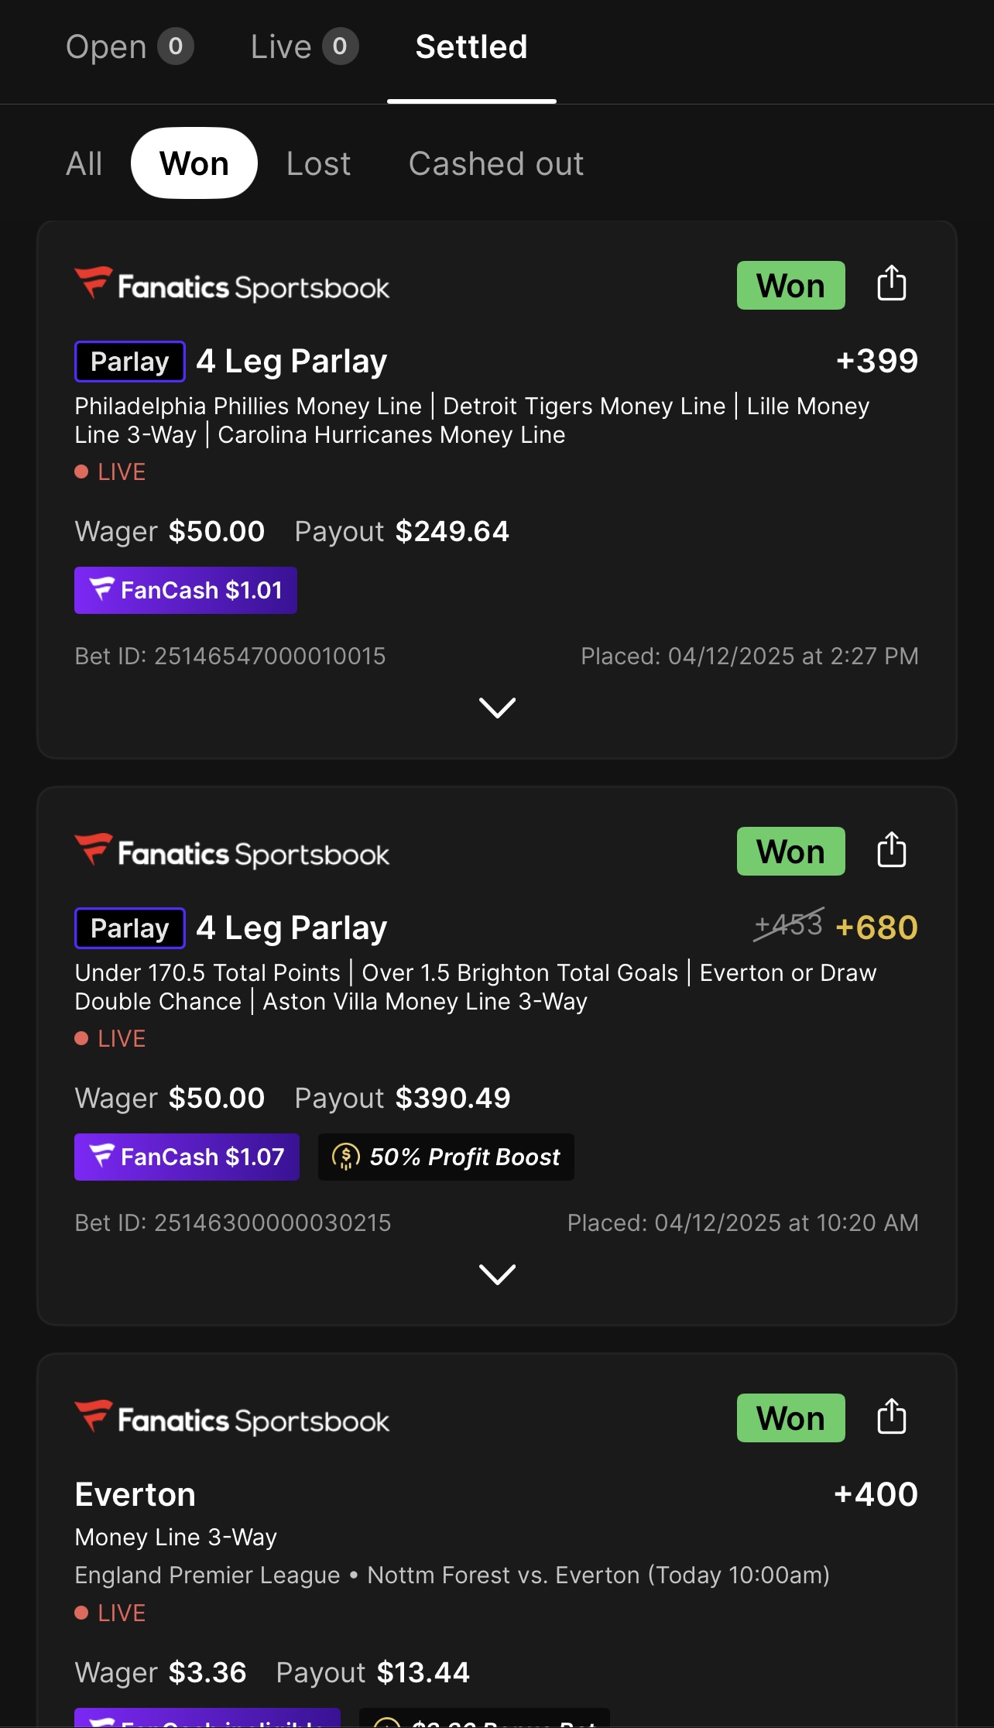Expand the +680 boosted parlay details
The width and height of the screenshot is (994, 1728).
click(497, 1274)
